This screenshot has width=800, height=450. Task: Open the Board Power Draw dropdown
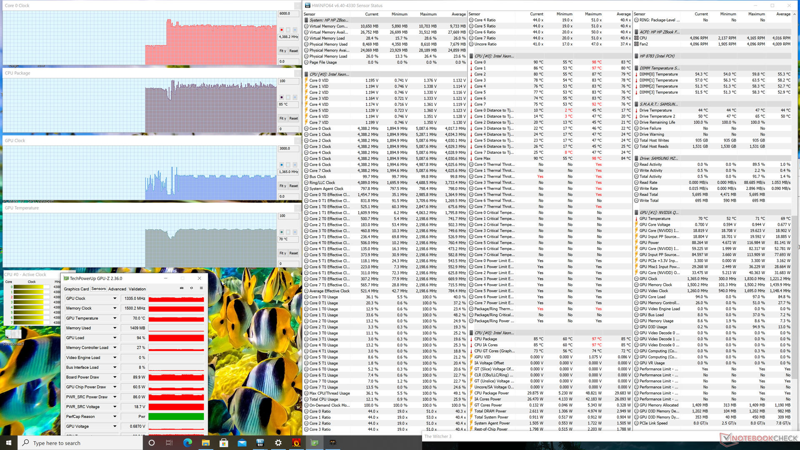115,377
